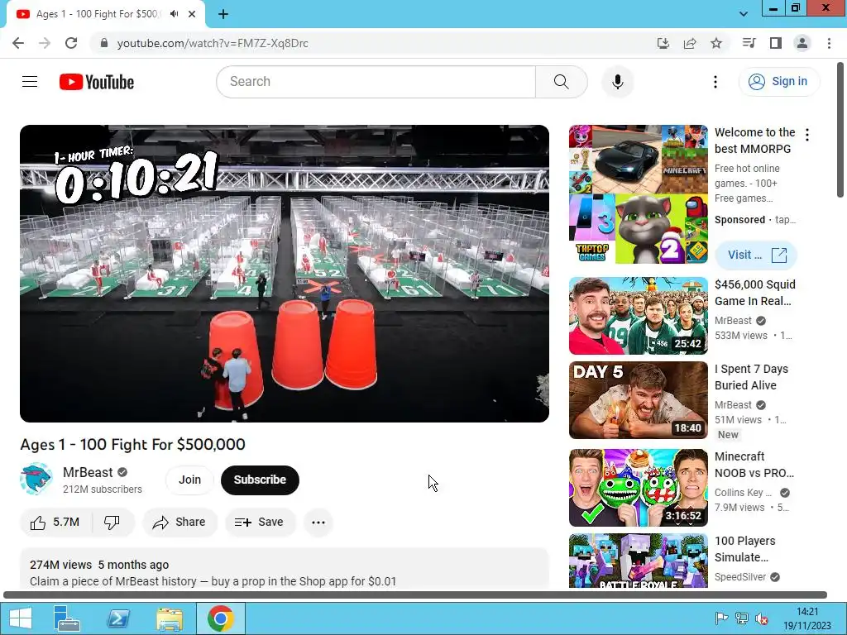Click 'Welcome to the best MMORPG' title
Viewport: 847px width, 635px height.
[754, 141]
